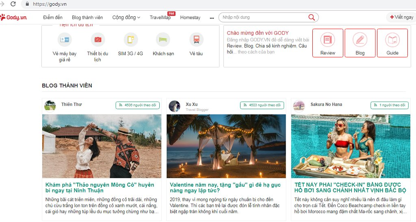Open the Thiết bị du lịch camera icon
This screenshot has width=416, height=222.
(x=97, y=39)
